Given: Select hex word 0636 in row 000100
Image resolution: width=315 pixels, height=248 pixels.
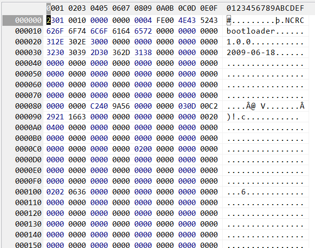Looking at the screenshot, I should point(77,192).
